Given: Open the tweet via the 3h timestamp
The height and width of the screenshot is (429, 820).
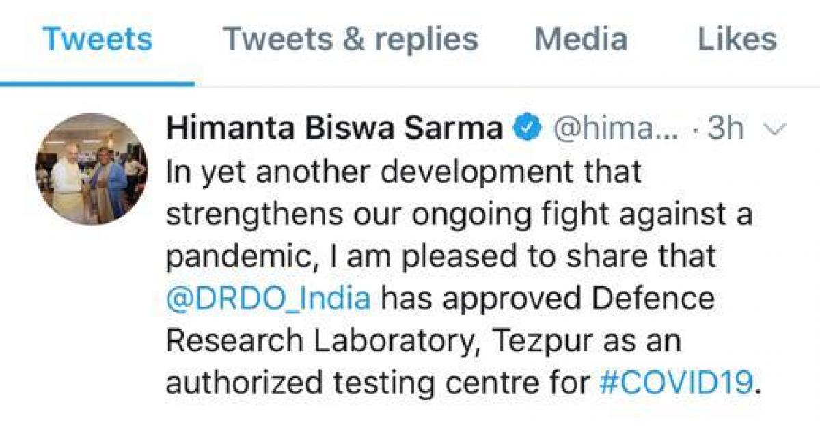Looking at the screenshot, I should [725, 128].
